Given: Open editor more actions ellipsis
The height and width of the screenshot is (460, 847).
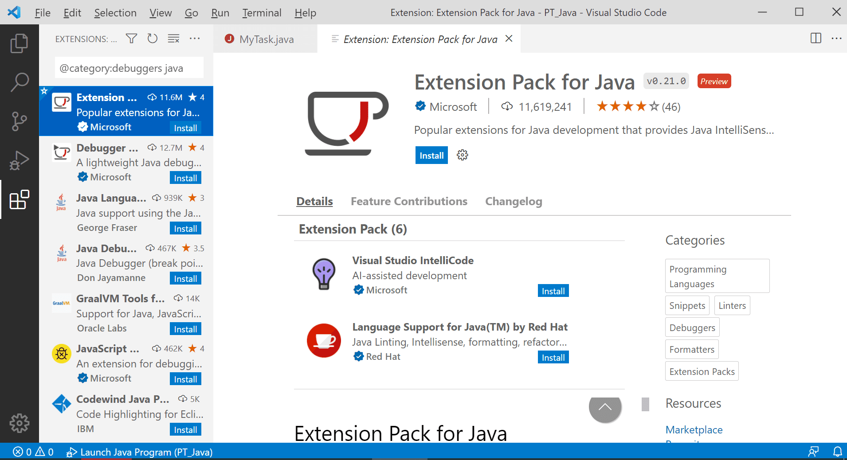Looking at the screenshot, I should point(836,38).
